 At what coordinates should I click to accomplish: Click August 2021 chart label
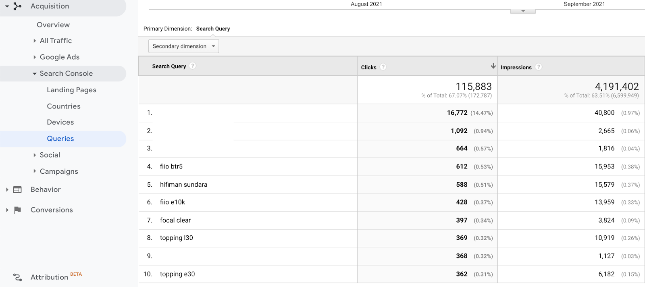(x=366, y=4)
